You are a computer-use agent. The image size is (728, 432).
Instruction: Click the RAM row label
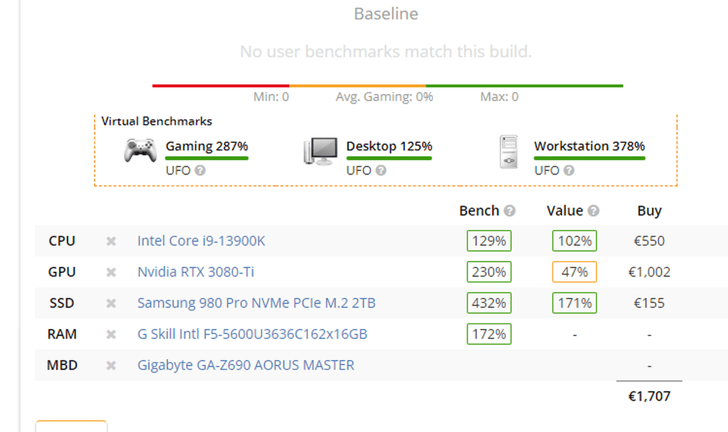point(62,334)
